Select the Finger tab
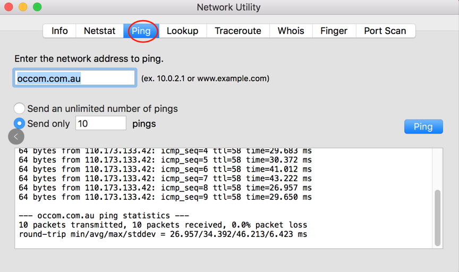The image size is (459, 272). click(334, 31)
